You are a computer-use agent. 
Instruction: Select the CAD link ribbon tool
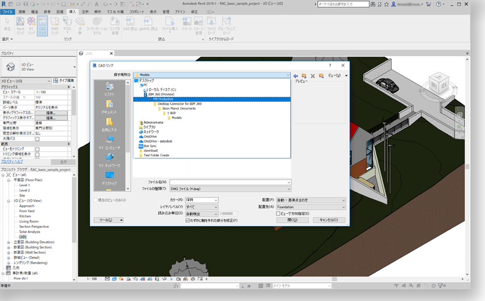pyautogui.click(x=43, y=26)
